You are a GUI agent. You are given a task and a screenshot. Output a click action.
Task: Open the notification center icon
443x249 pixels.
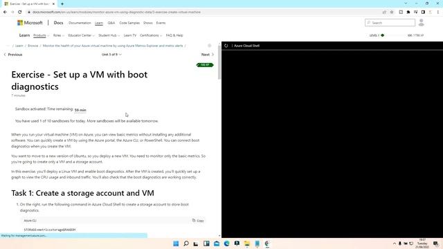435,243
